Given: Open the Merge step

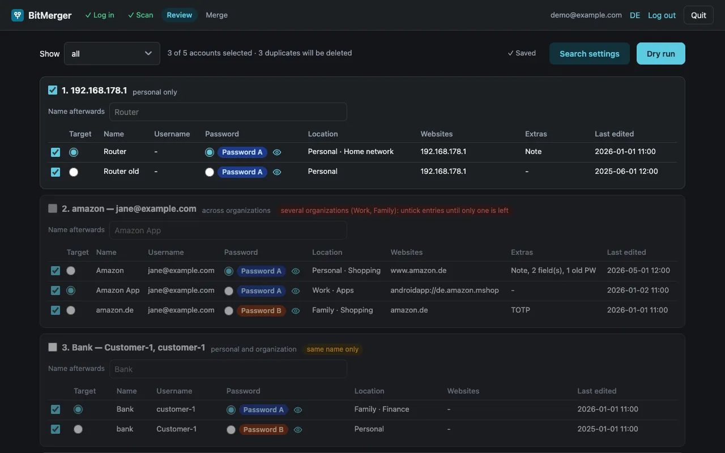Looking at the screenshot, I should [x=217, y=15].
